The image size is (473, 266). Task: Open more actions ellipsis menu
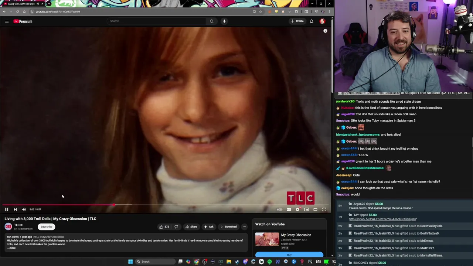244,227
